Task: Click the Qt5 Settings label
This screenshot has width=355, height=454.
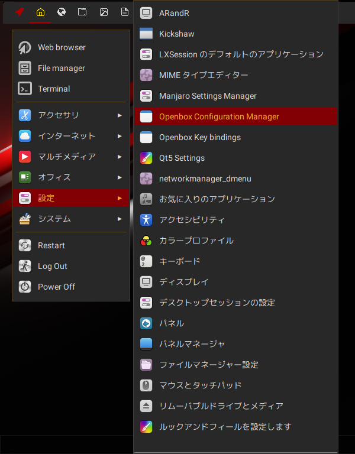Action: pyautogui.click(x=182, y=158)
